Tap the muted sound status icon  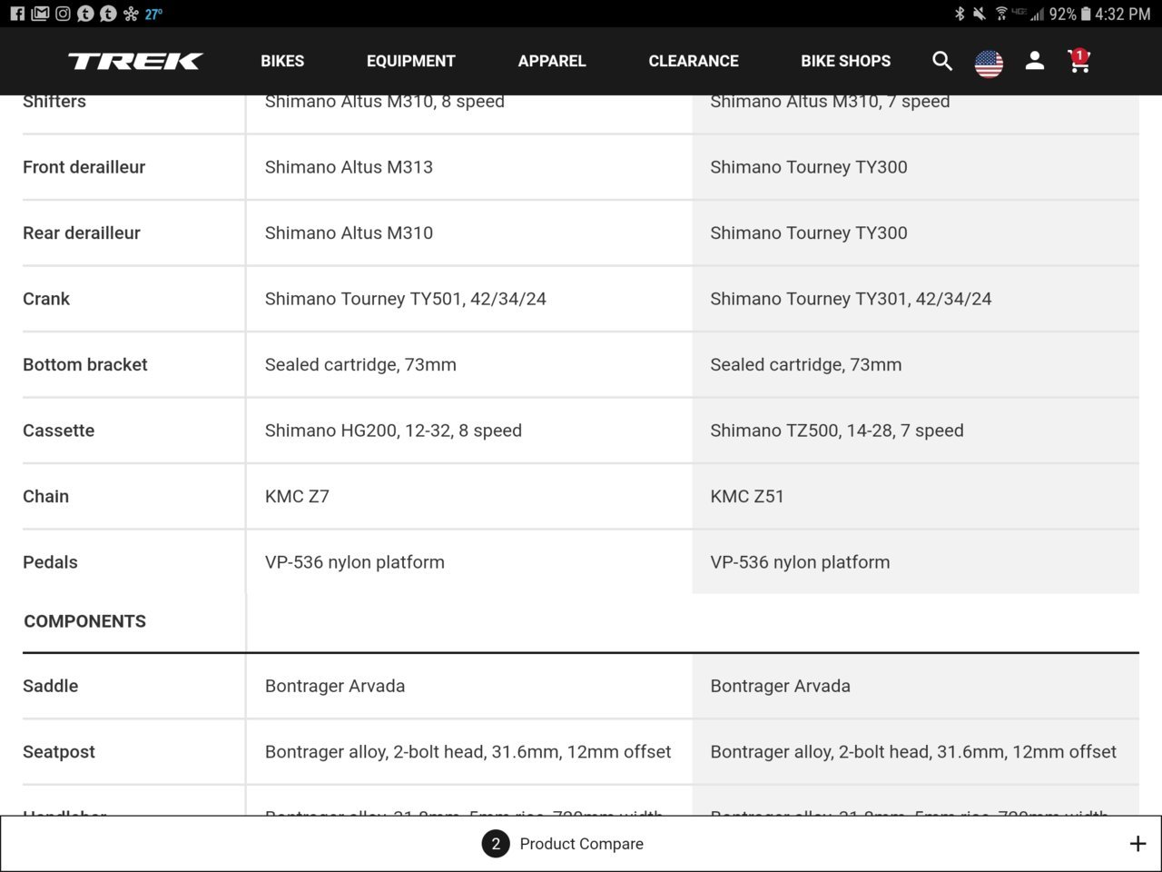click(x=980, y=14)
